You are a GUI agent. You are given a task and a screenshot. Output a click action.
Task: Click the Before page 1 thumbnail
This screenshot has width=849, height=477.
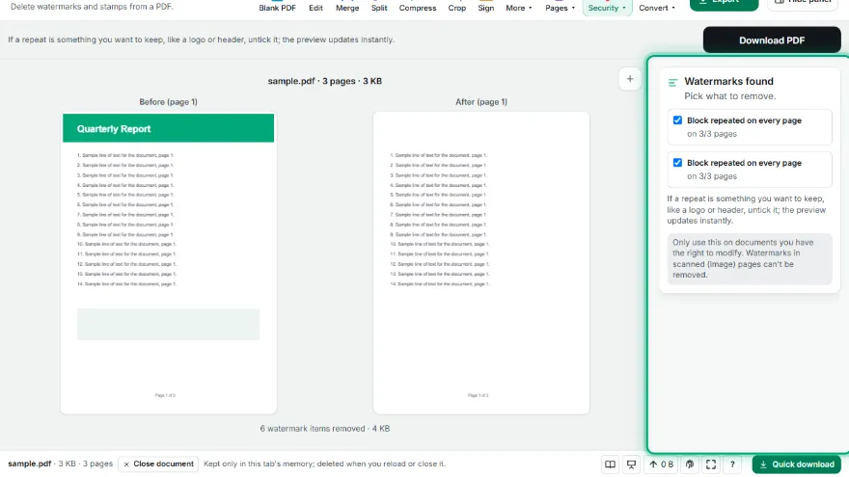tap(169, 263)
